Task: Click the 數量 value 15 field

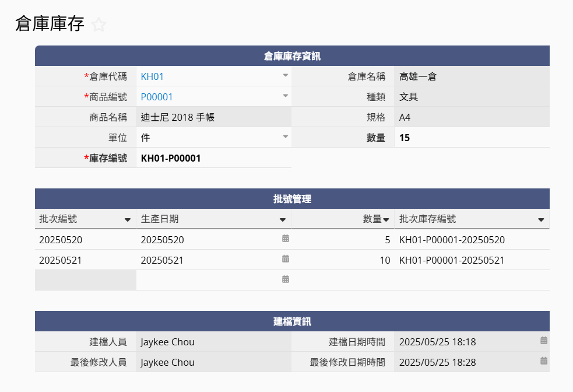Action: coord(405,138)
